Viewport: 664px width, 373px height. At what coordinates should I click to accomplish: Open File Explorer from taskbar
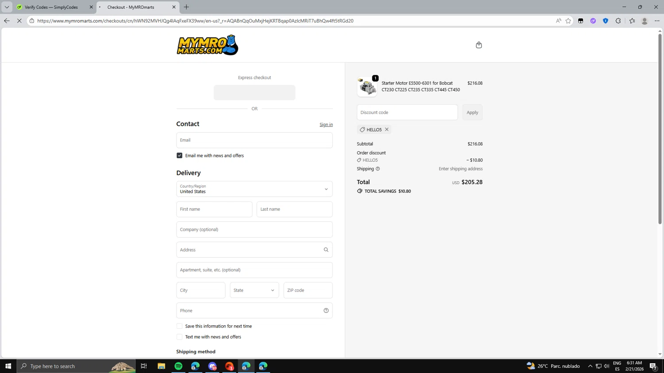point(162,366)
